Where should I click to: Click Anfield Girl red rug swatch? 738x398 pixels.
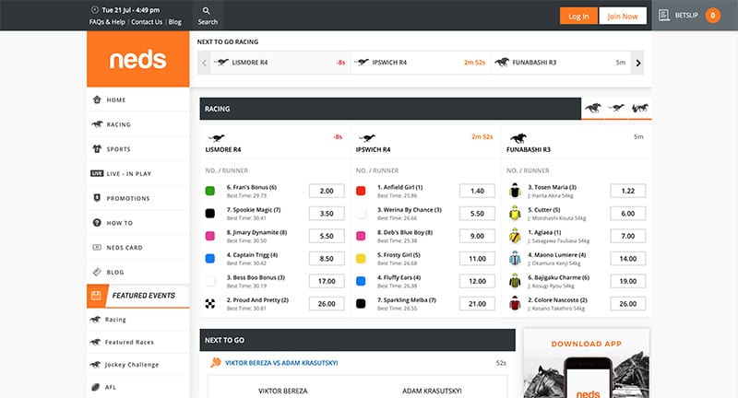(361, 191)
